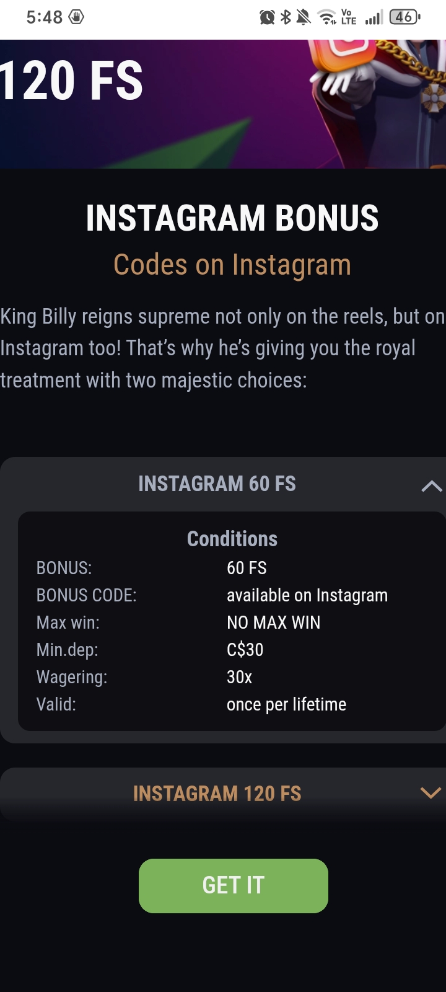Tap the muted notification bell icon
This screenshot has height=992, width=446.
pos(304,17)
